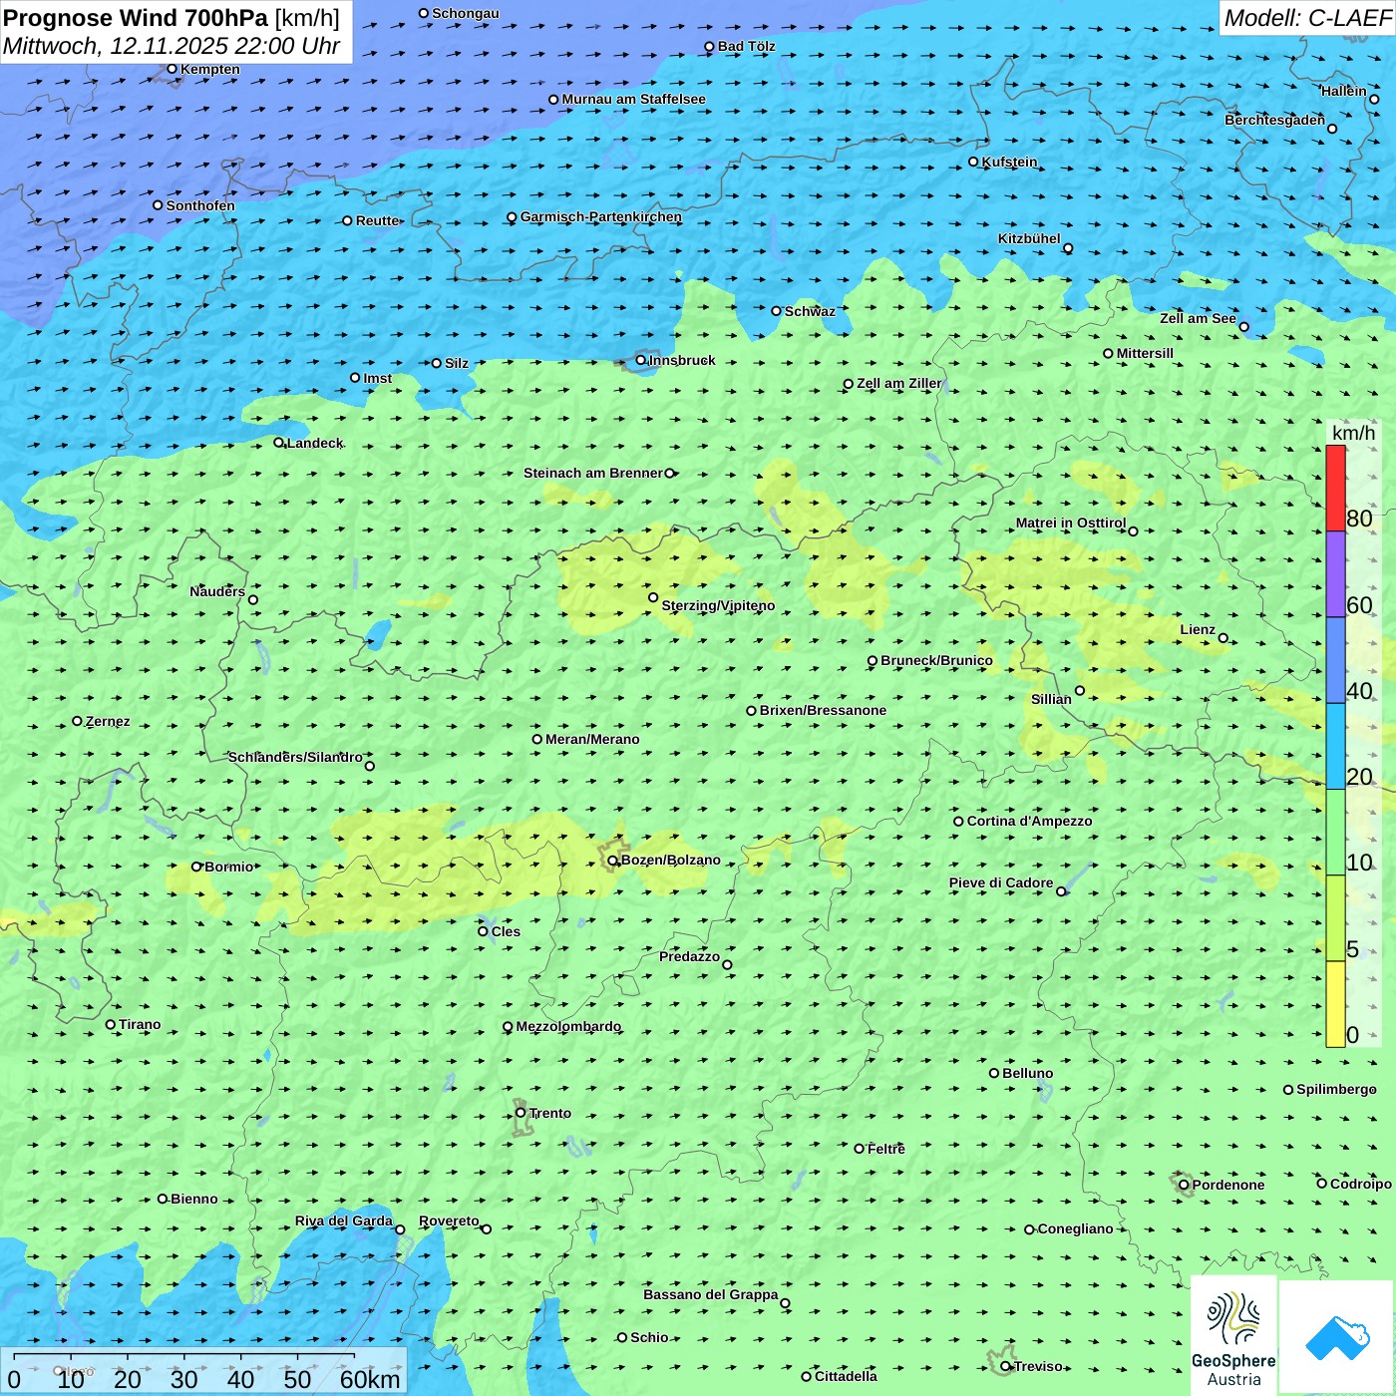
Task: Select the Kempten location marker
Action: pos(173,69)
